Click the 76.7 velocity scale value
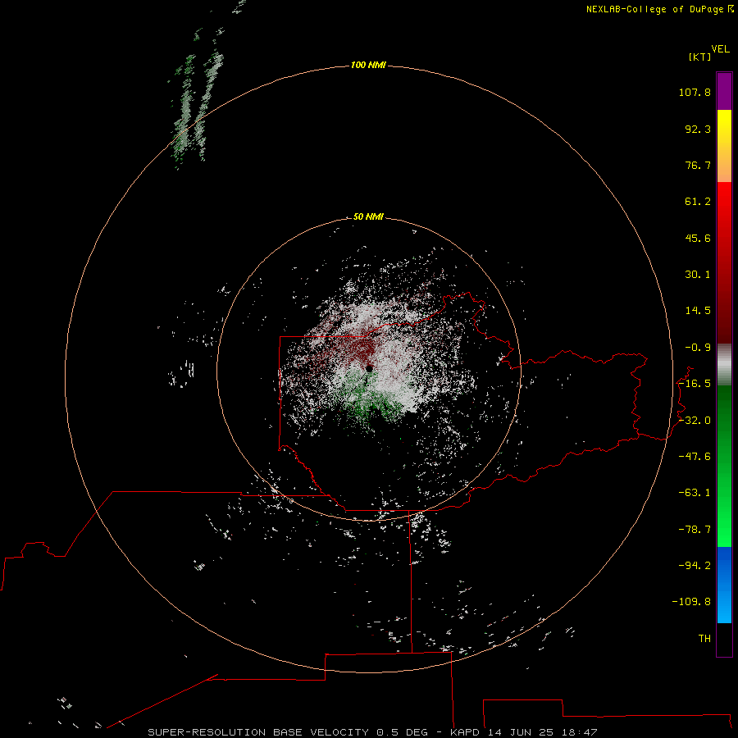Image resolution: width=738 pixels, height=738 pixels. coord(698,165)
